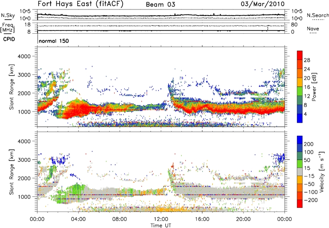Click the '-15' velocity colorbar tick

[309, 176]
